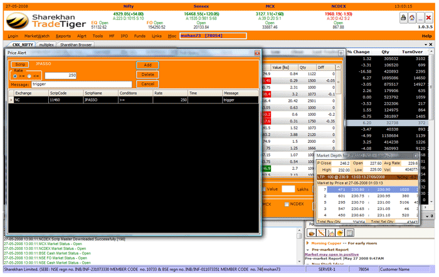Viewport: 439px width, 277px height.
Task: Click the Lakhs value input box
Action: [288, 189]
